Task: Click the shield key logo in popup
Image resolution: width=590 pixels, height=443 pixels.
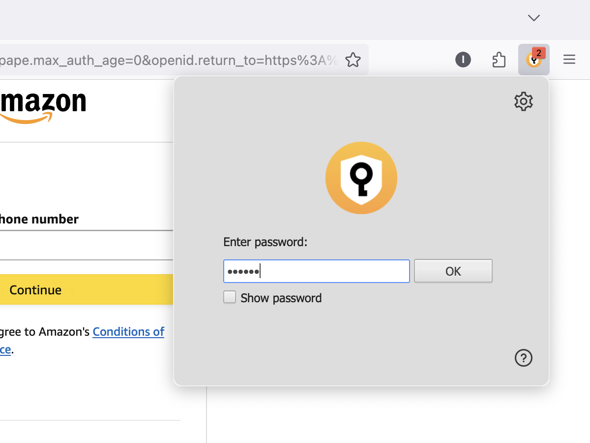Action: [x=361, y=178]
